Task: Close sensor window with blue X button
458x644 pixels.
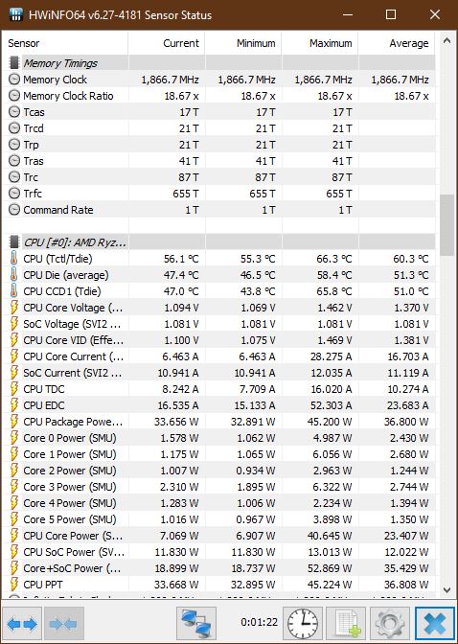Action: (435, 624)
